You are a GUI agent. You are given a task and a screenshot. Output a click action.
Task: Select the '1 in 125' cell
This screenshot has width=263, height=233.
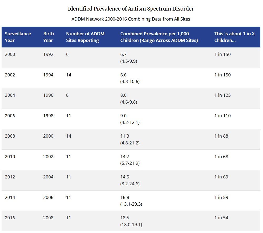pyautogui.click(x=223, y=95)
